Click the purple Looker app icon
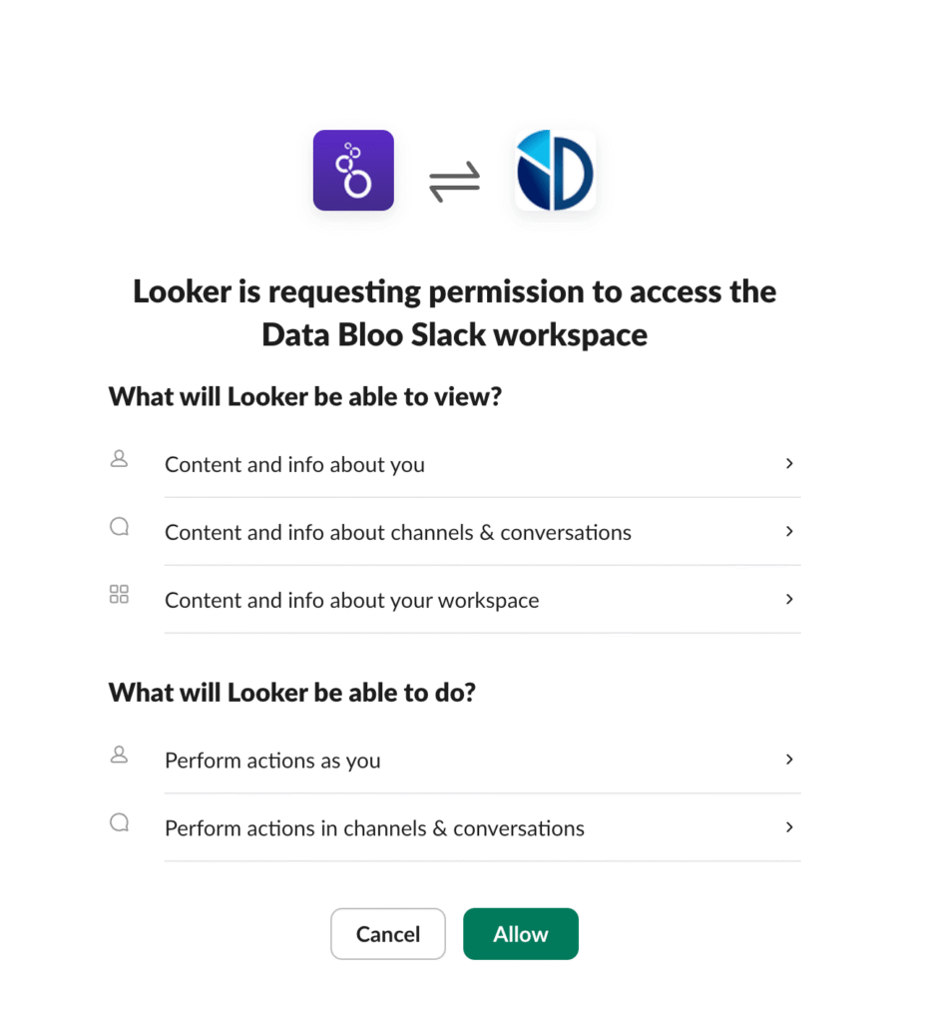 point(353,171)
